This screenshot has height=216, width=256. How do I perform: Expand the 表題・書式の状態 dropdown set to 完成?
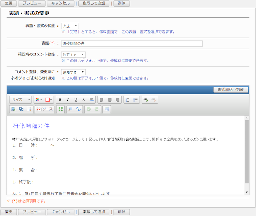coord(70,26)
